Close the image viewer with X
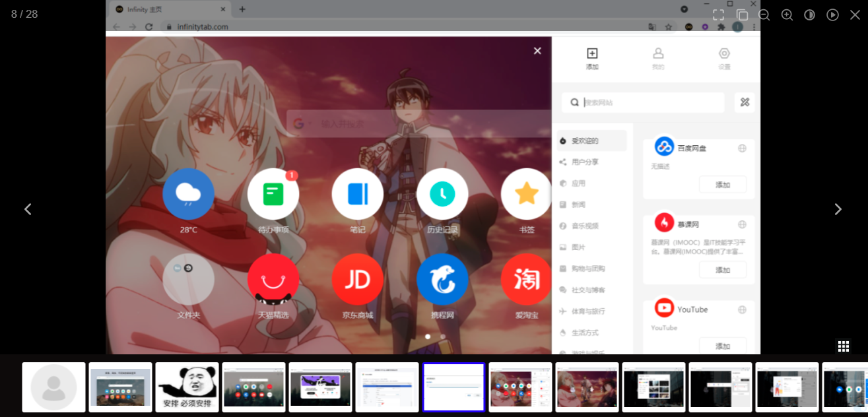 click(x=855, y=15)
